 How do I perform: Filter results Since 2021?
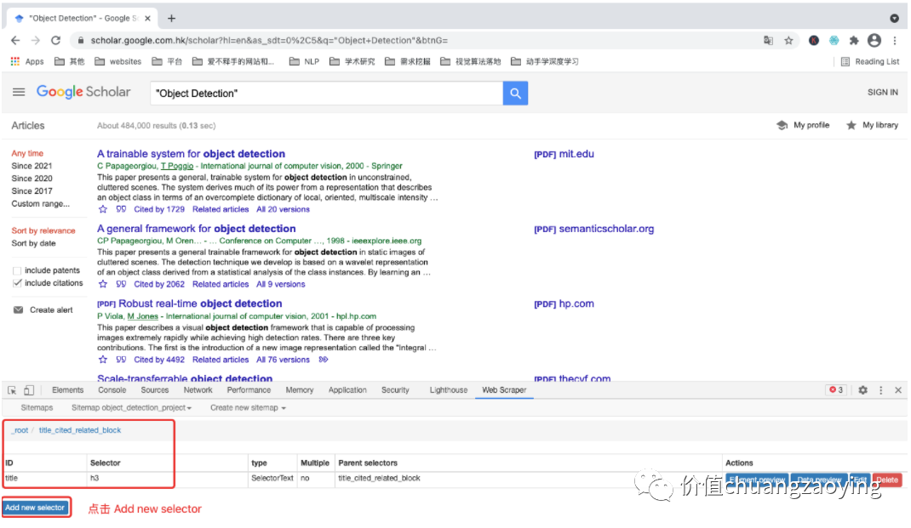click(x=32, y=166)
